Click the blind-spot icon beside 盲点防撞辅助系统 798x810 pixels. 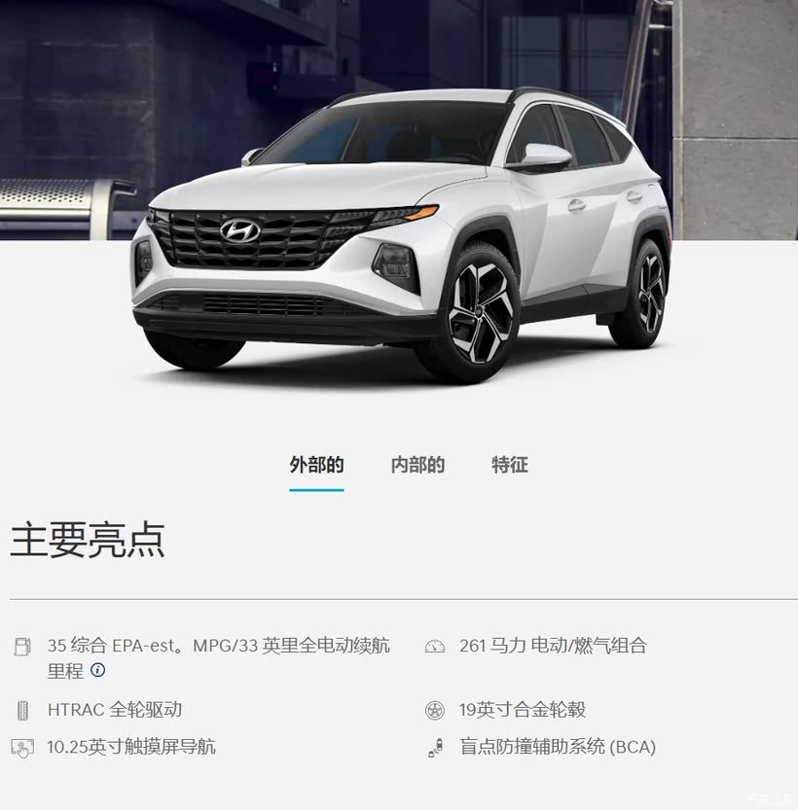point(436,748)
